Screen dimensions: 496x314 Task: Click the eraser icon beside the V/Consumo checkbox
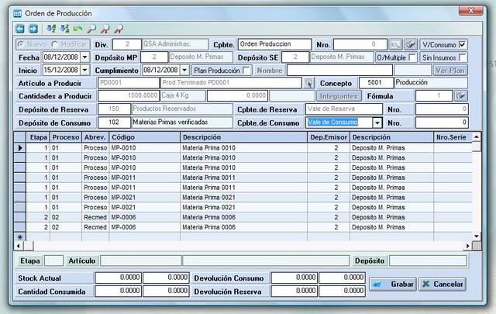tap(411, 45)
